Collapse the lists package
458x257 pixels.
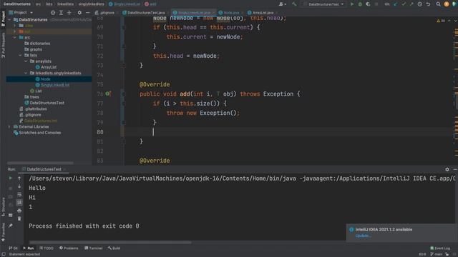[x=20, y=55]
